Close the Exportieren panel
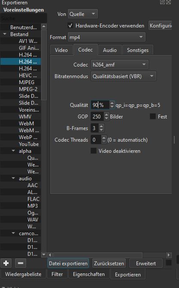 coord(169,2)
